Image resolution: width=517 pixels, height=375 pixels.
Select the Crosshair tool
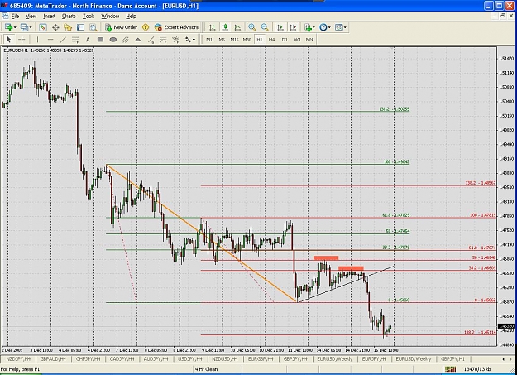pos(22,40)
